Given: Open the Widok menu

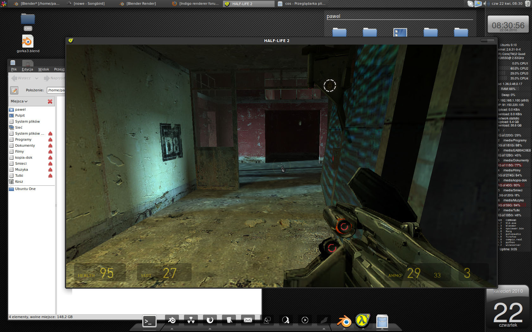Looking at the screenshot, I should click(x=43, y=69).
